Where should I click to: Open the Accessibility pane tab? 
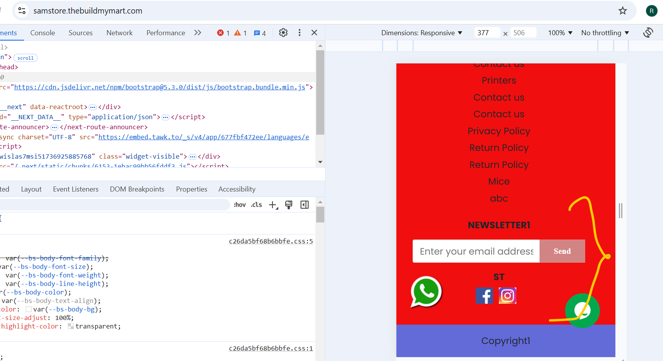click(x=237, y=189)
